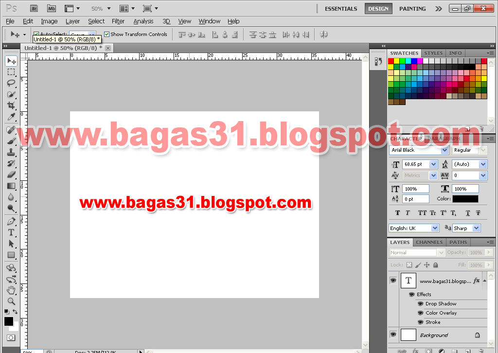Open the font size dropdown 68.65 pt
The image size is (498, 353).
433,164
